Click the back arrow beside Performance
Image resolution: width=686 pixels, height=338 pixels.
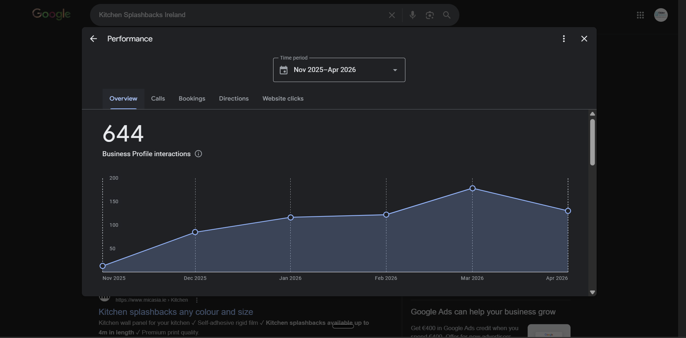[93, 39]
